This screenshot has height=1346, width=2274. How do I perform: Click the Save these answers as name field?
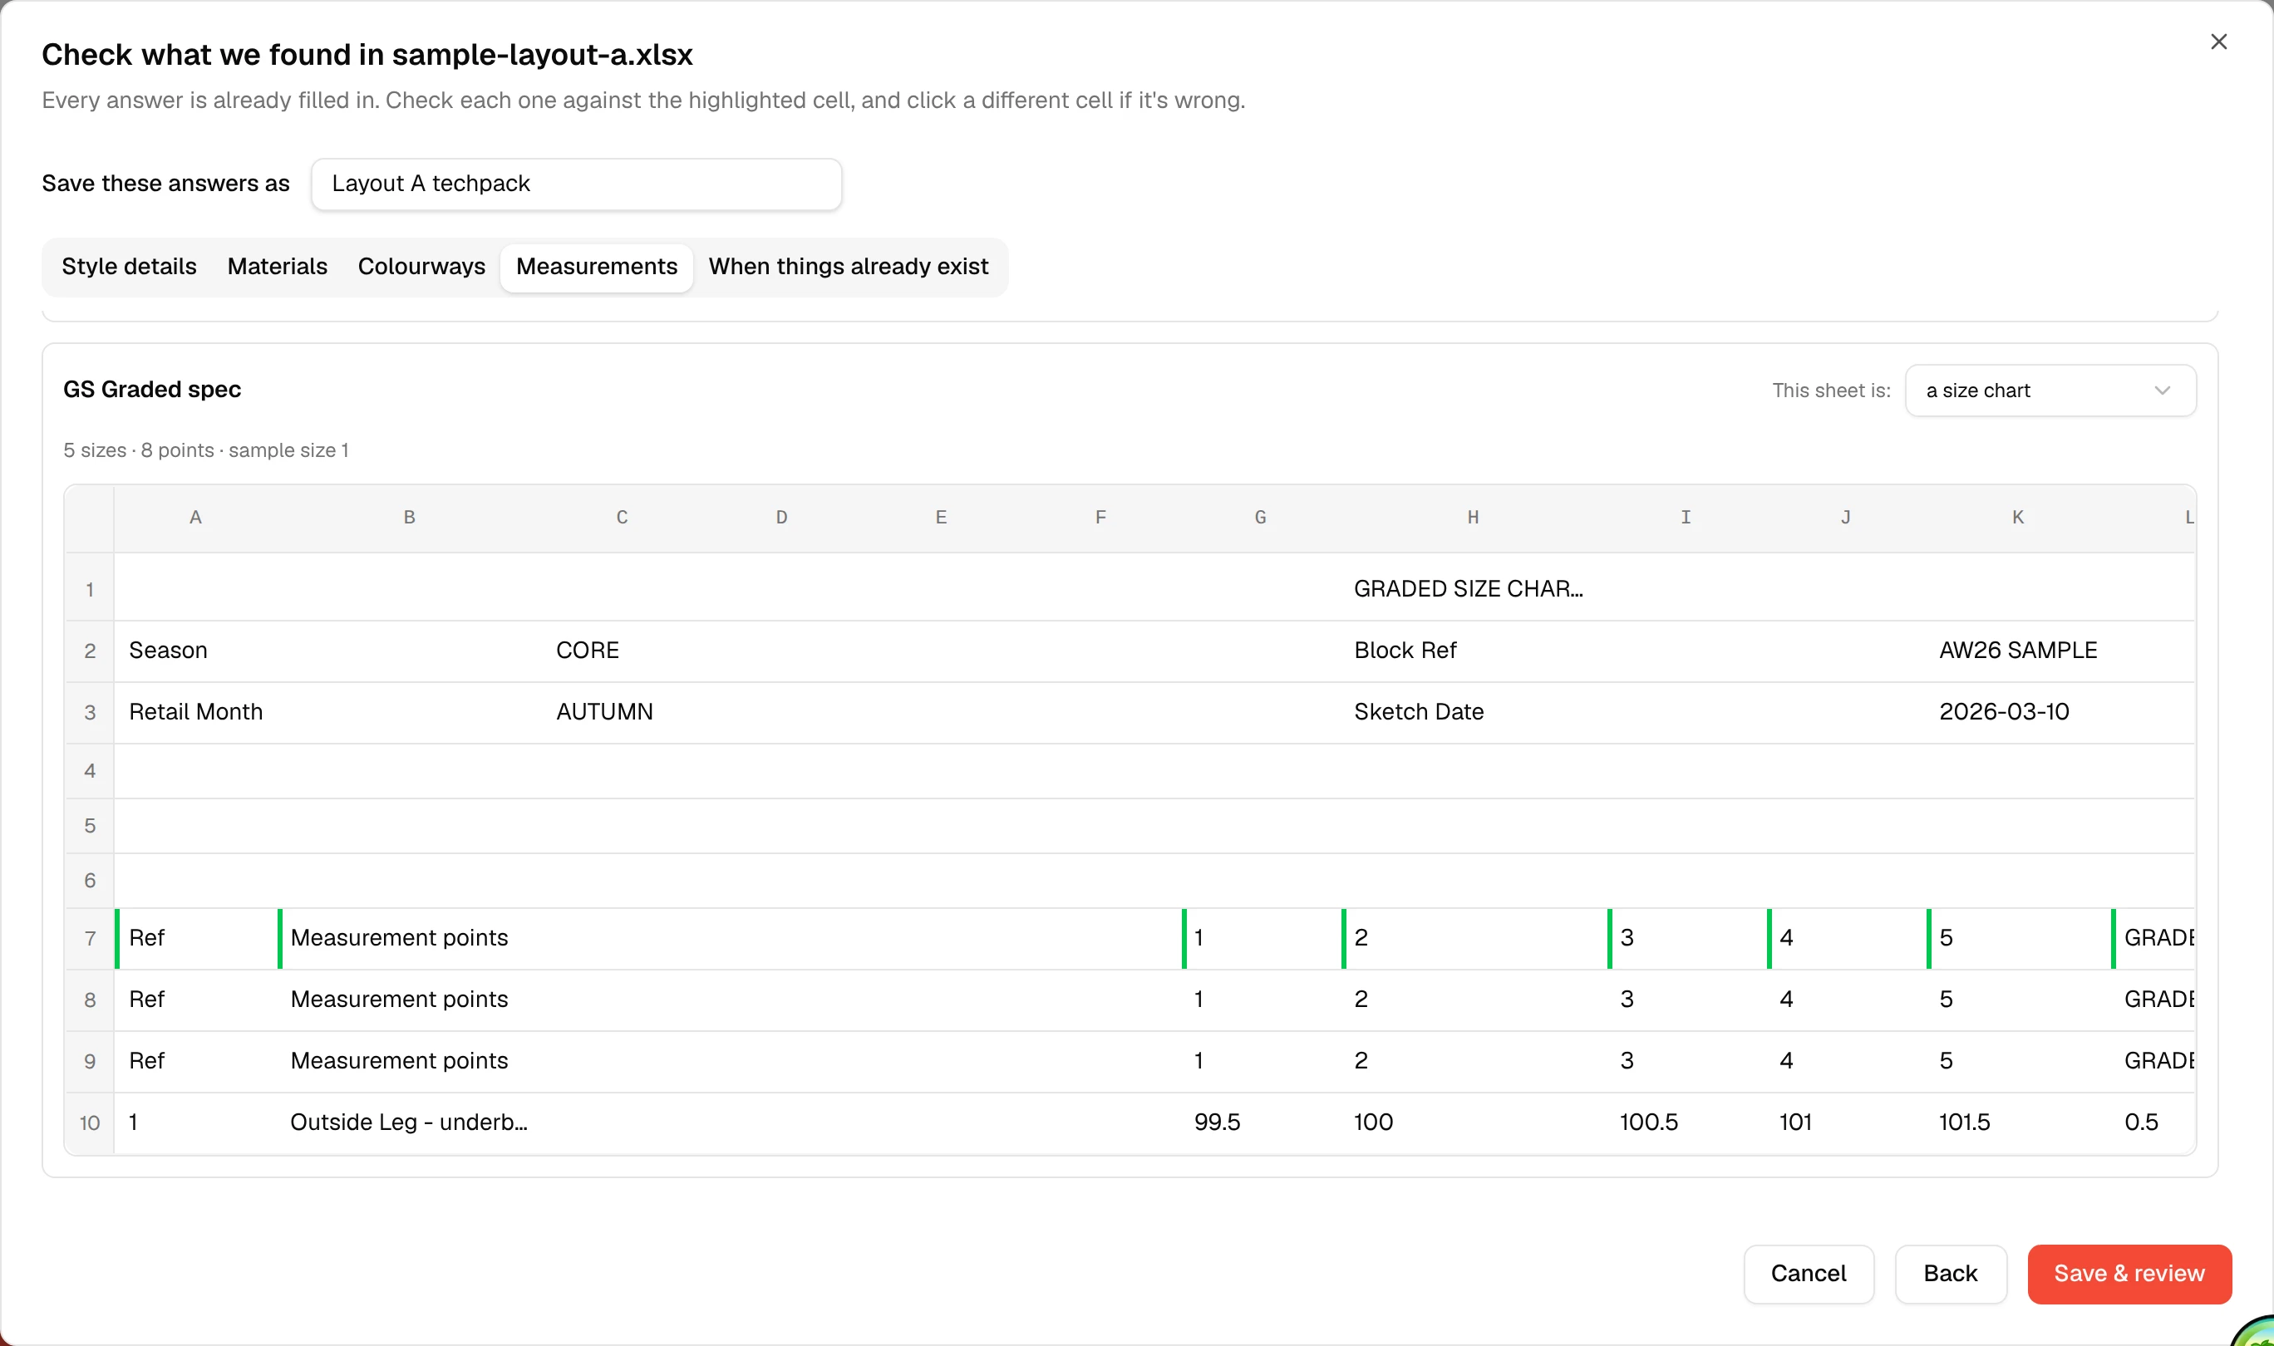click(x=576, y=184)
